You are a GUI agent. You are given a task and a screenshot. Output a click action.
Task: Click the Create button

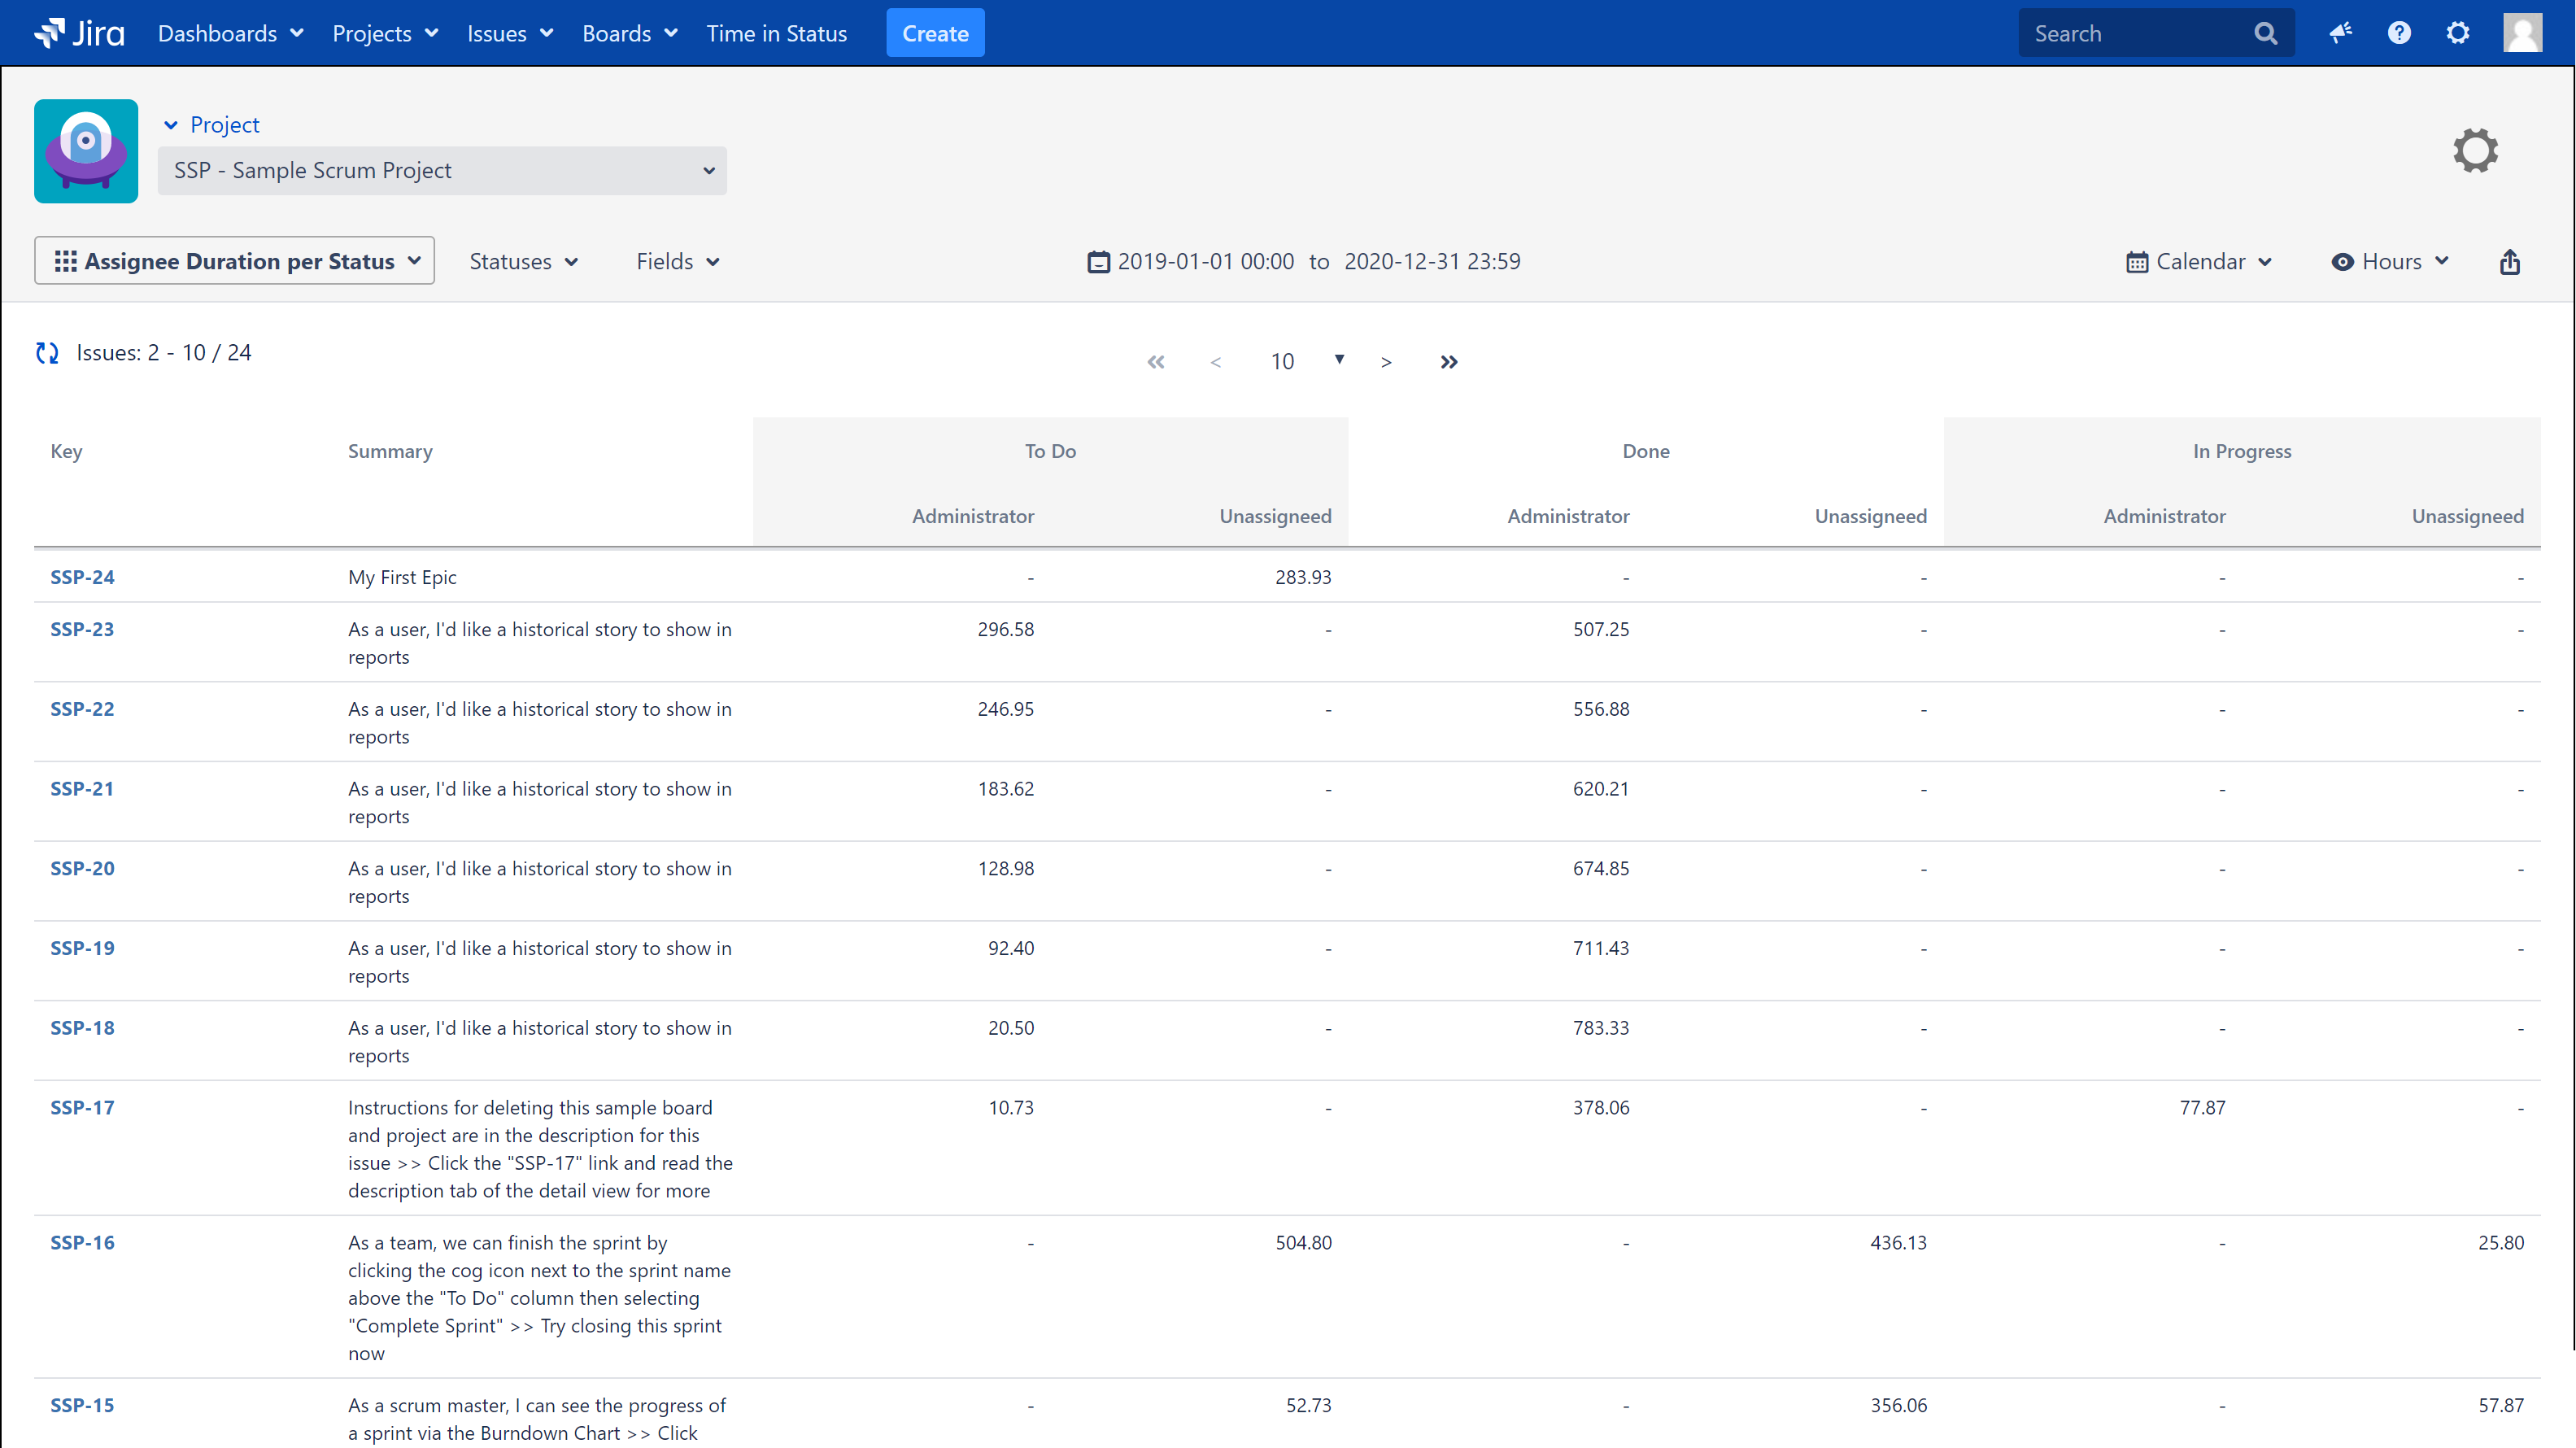point(934,33)
